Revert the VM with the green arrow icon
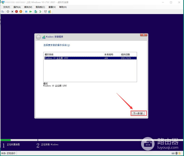 pos(40,12)
